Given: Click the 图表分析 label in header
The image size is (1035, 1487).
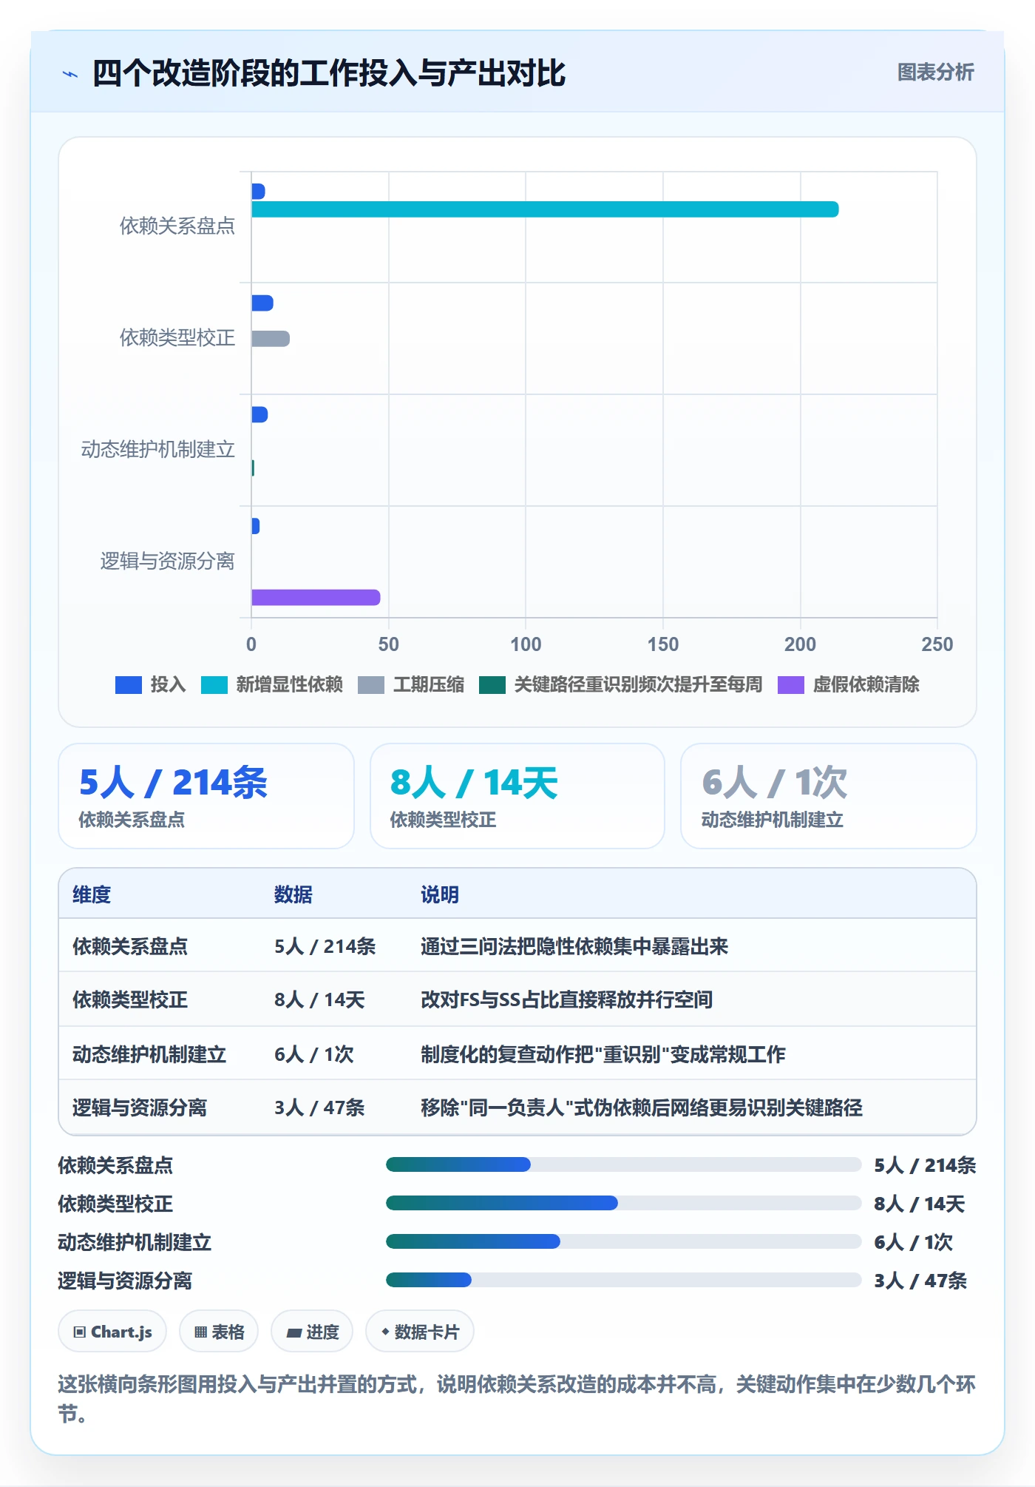Looking at the screenshot, I should (x=935, y=72).
